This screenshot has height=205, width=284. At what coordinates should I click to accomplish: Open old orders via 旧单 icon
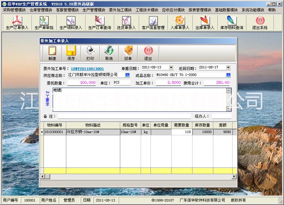(x=128, y=53)
